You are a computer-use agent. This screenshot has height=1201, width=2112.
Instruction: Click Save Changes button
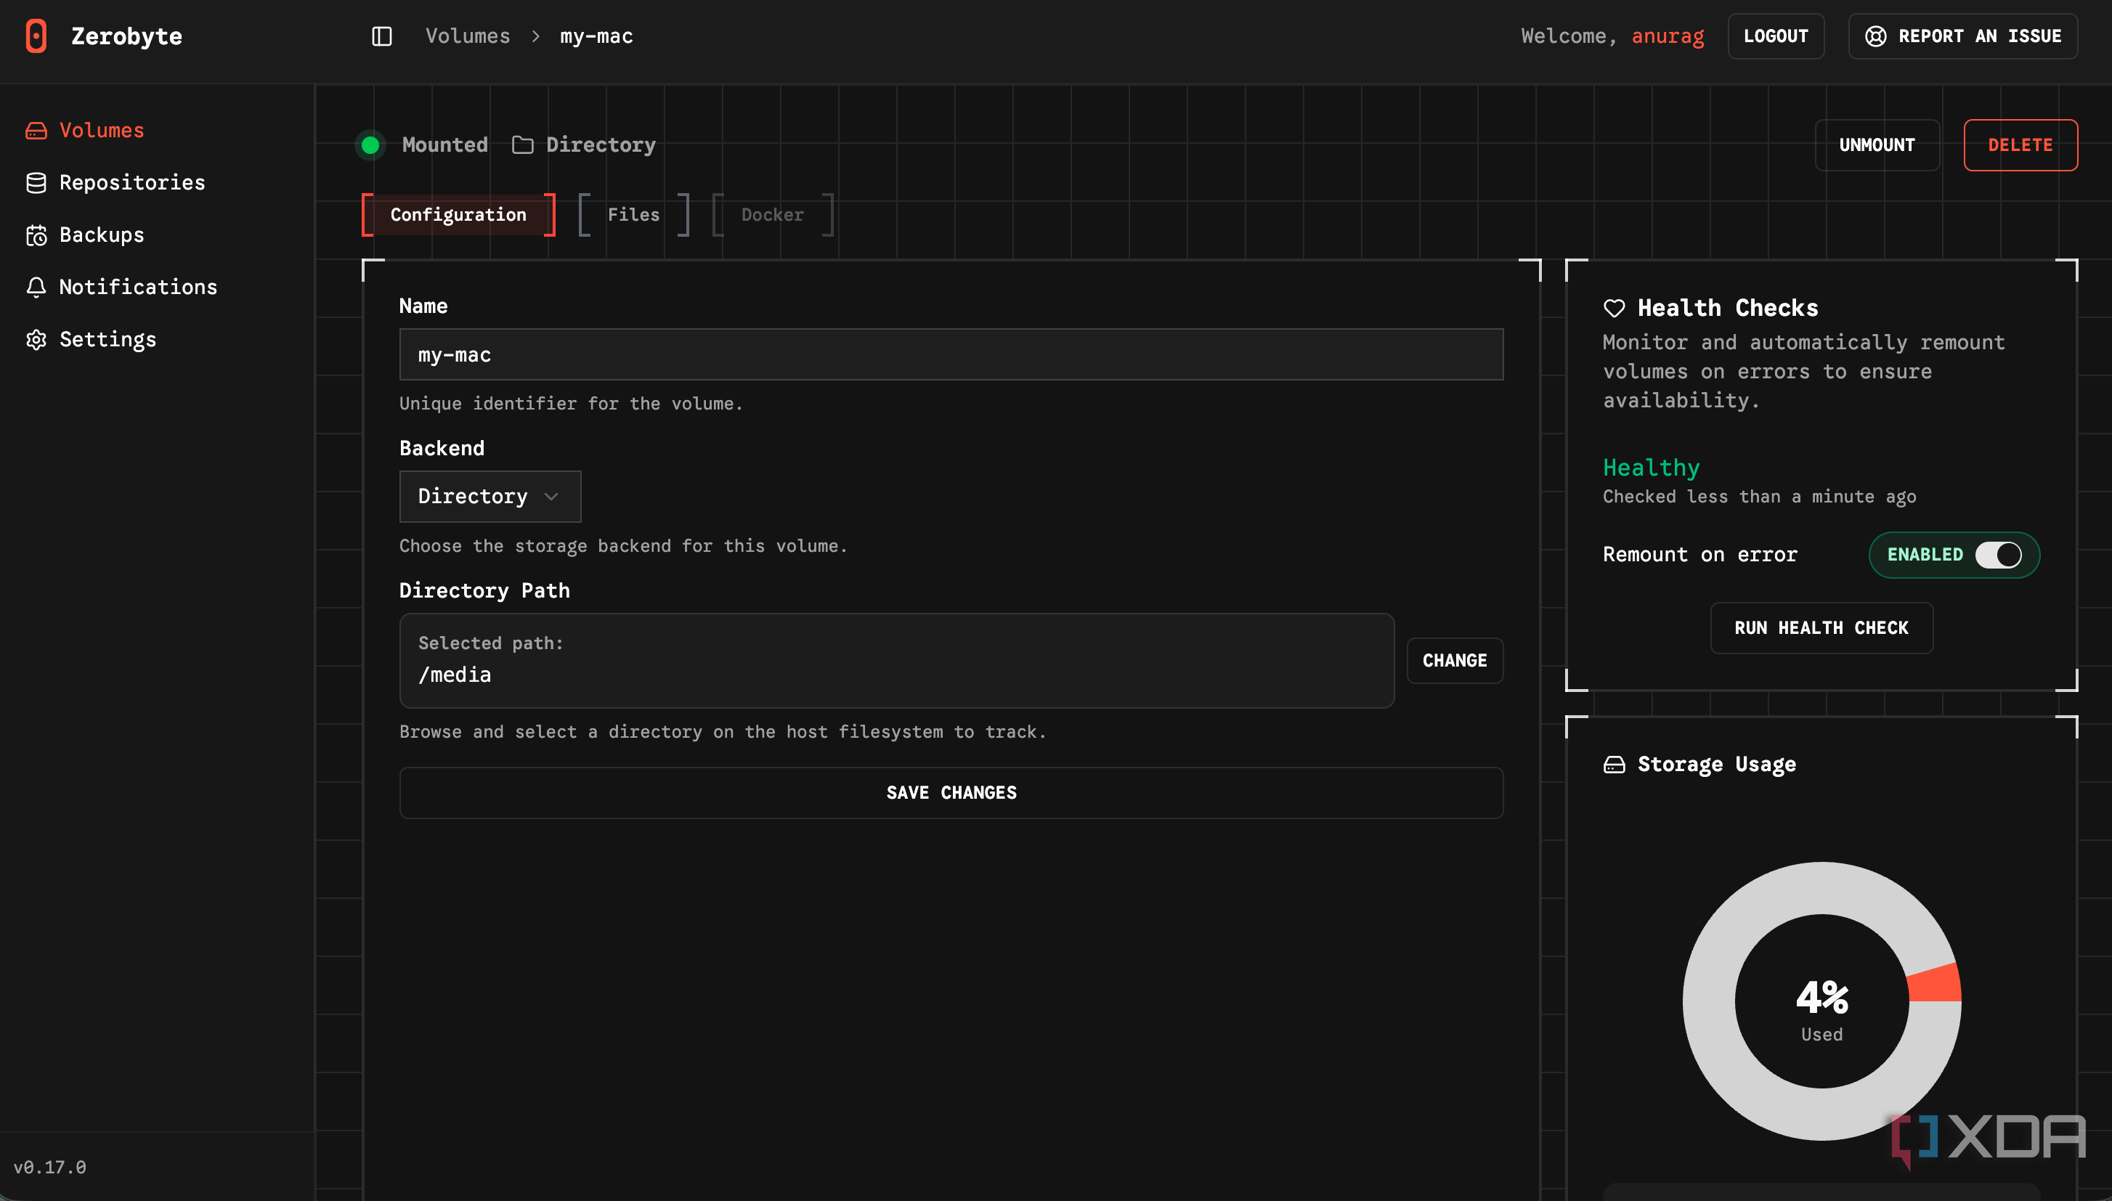(951, 793)
